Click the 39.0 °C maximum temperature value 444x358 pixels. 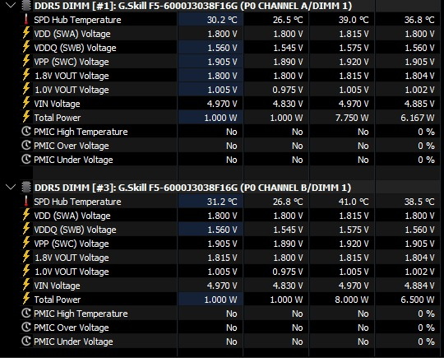click(x=354, y=20)
